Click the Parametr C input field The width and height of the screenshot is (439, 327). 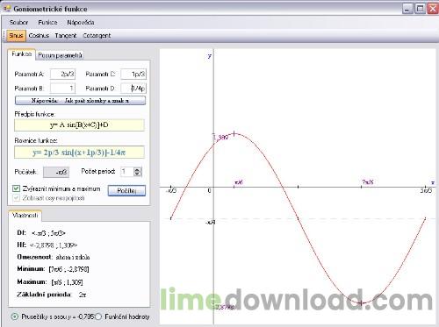tap(133, 74)
